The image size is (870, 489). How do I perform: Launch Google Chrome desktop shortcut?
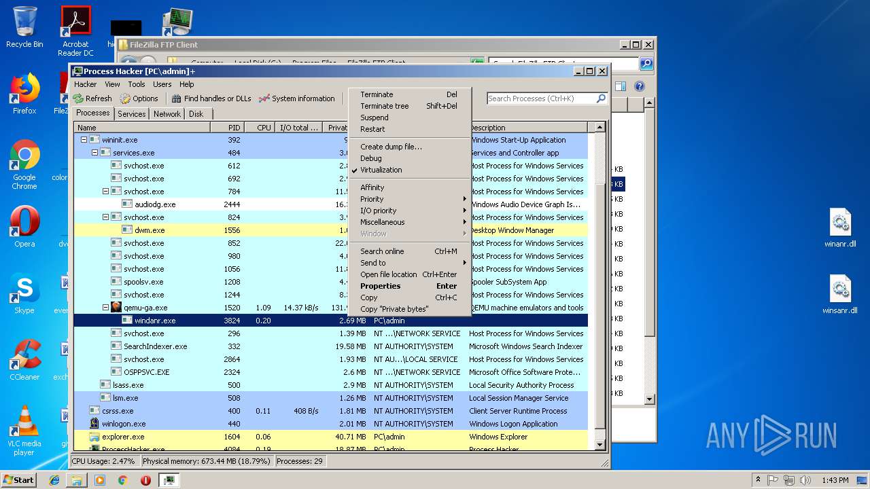click(24, 164)
